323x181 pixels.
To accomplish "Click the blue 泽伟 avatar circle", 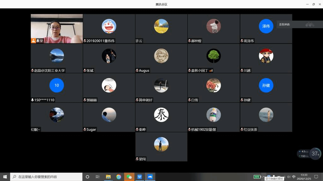I will [266, 26].
